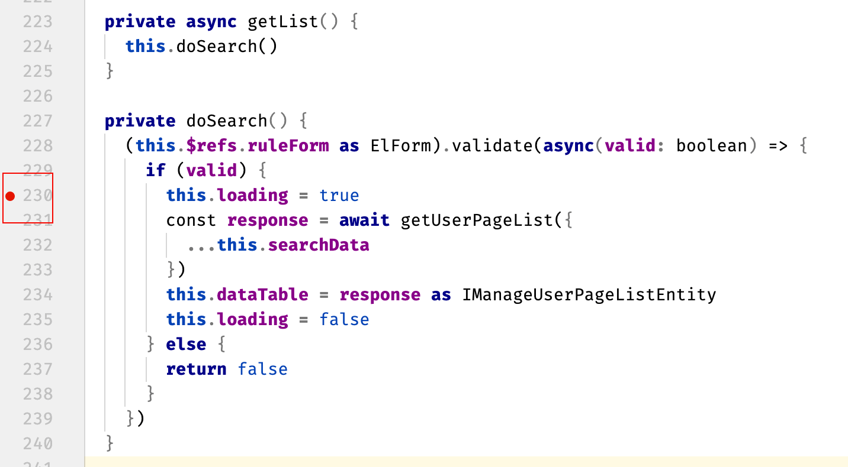Click gutter line number 238
Screen dimensions: 848x467
point(38,394)
